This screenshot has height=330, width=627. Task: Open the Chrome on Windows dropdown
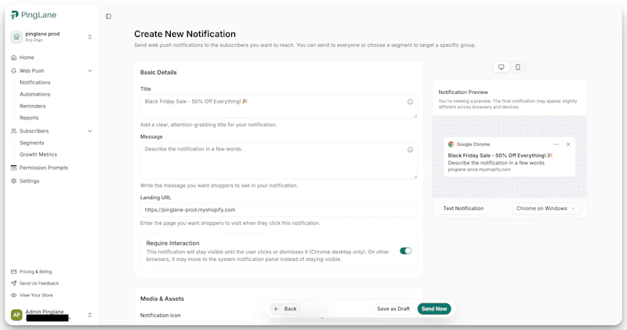coord(545,209)
